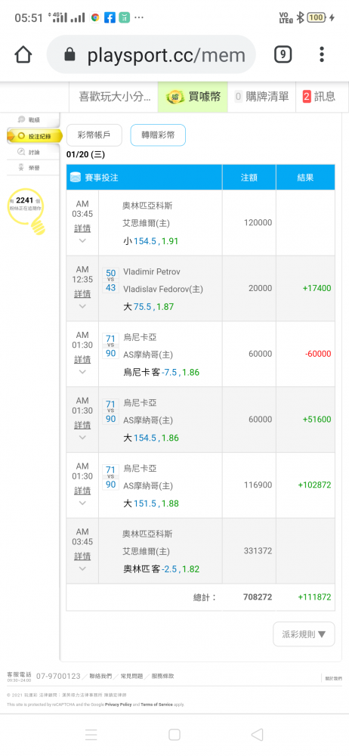This screenshot has width=349, height=756.
Task: Expand the chevron under the first 03:45 bet
Action: (82, 240)
